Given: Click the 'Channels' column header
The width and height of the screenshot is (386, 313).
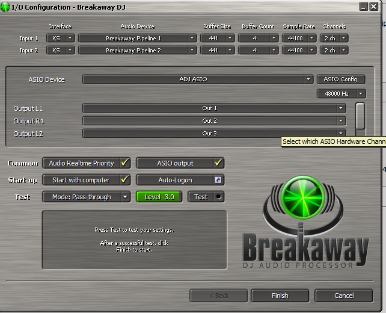Looking at the screenshot, I should coord(334,26).
